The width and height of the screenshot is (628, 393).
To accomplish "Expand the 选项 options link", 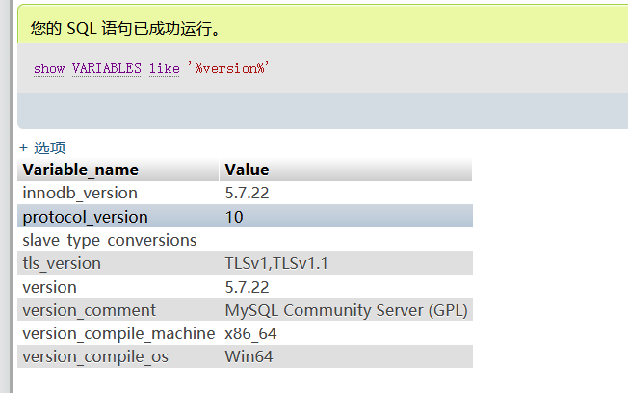I will [x=49, y=147].
